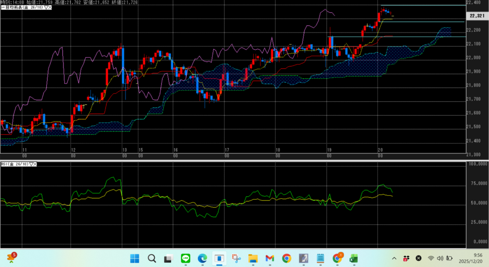The image size is (489, 267).
Task: Open LINE from the taskbar
Action: click(185, 258)
